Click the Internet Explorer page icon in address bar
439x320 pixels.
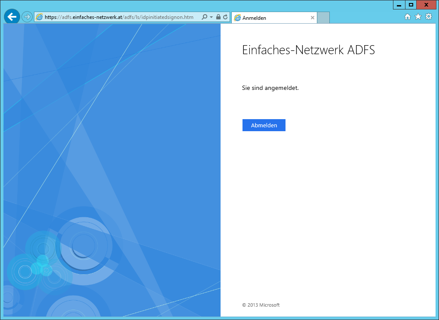coord(40,17)
